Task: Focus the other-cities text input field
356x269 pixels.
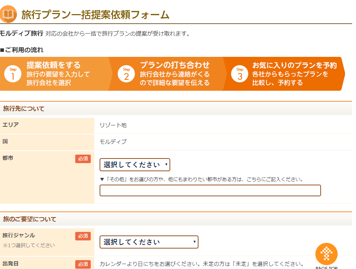Action: click(210, 190)
